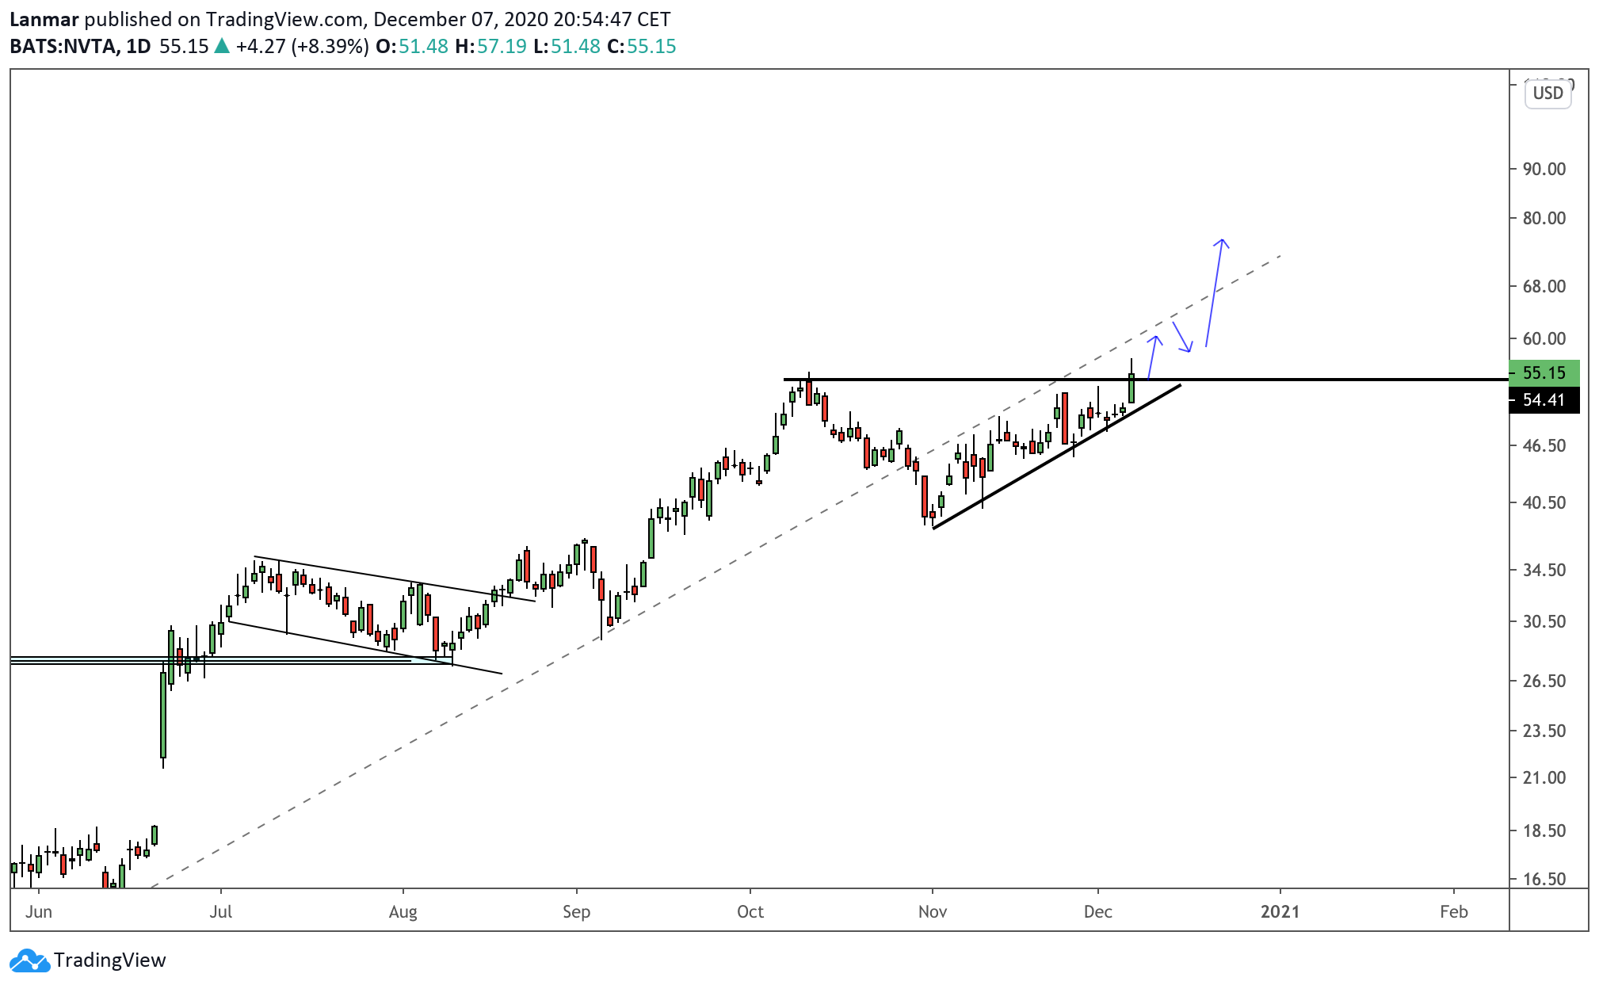This screenshot has height=989, width=1599.
Task: Click the Sep label on the time axis
Action: click(576, 912)
